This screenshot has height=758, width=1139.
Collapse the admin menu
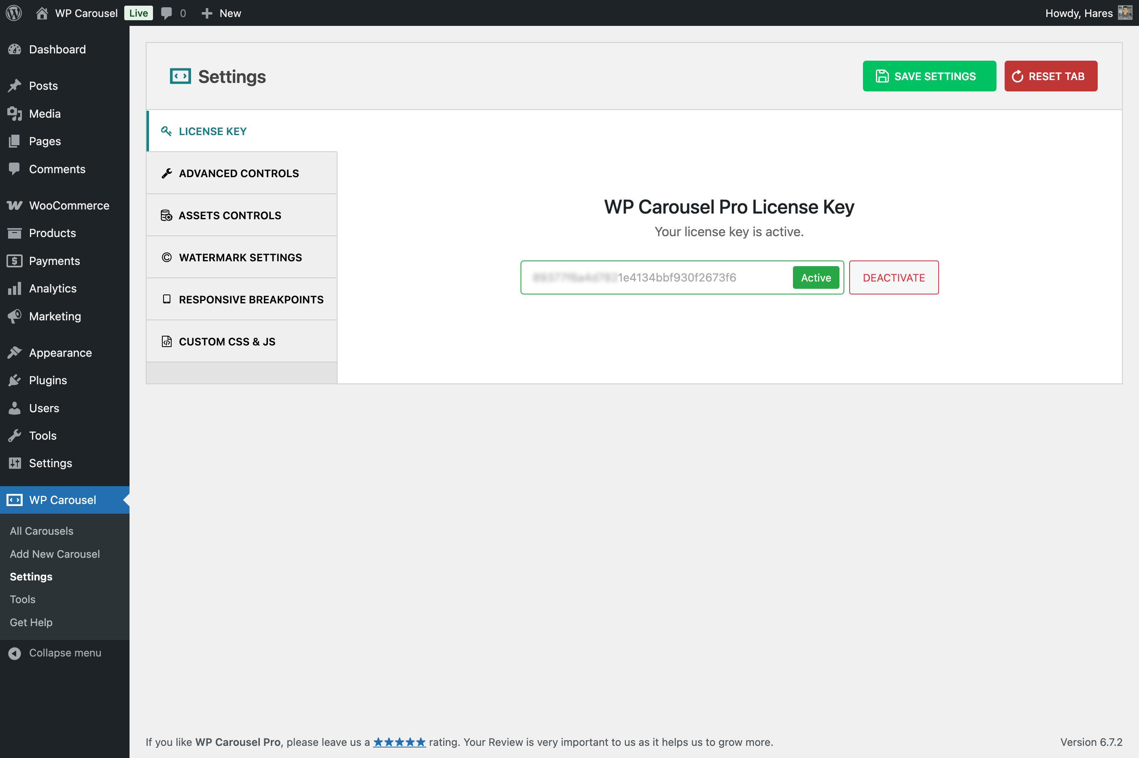click(65, 653)
